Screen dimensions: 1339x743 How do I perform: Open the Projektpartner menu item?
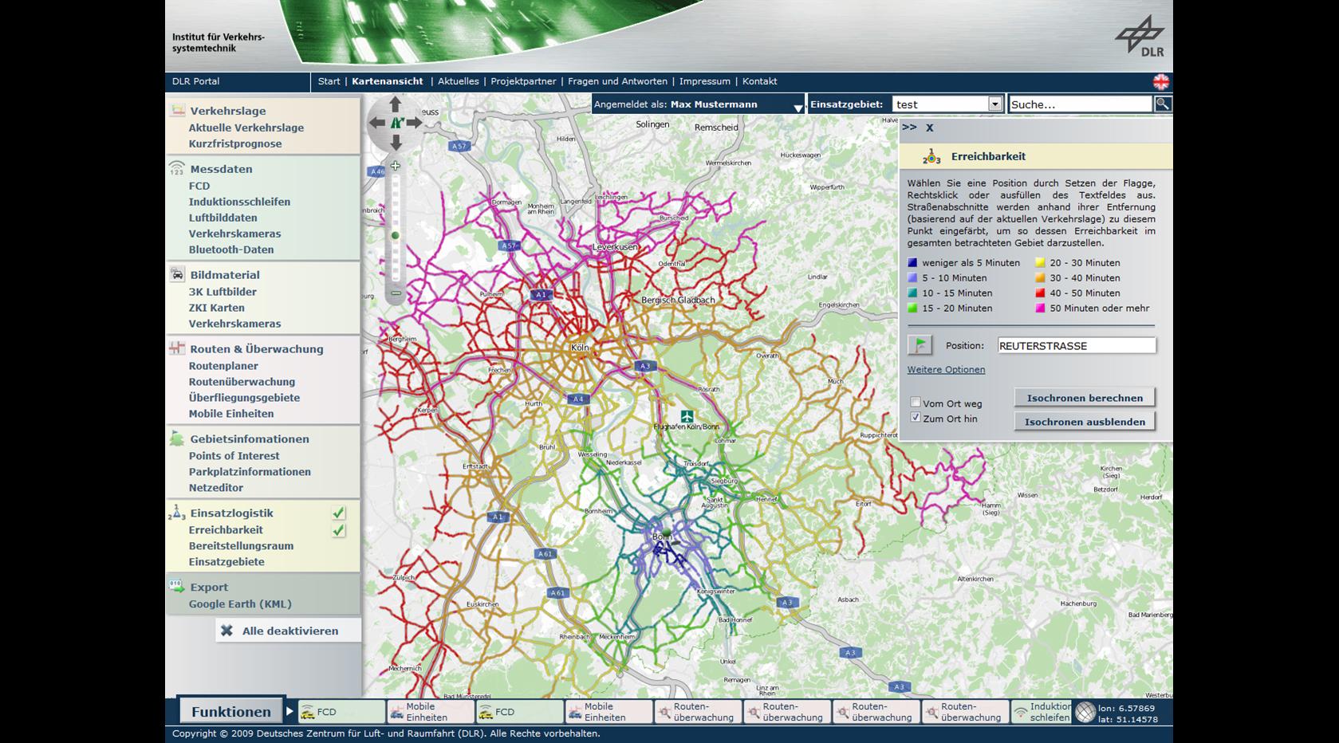point(523,81)
